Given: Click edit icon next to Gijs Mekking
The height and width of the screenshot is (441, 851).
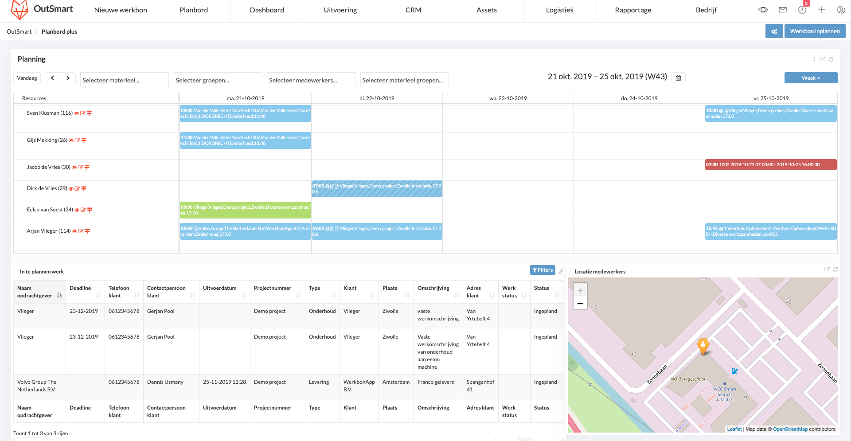Looking at the screenshot, I should (78, 140).
